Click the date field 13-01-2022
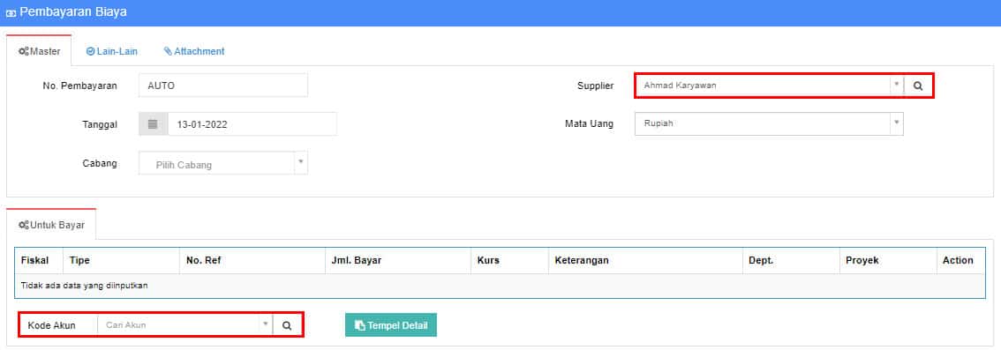This screenshot has width=1001, height=350. (x=252, y=123)
